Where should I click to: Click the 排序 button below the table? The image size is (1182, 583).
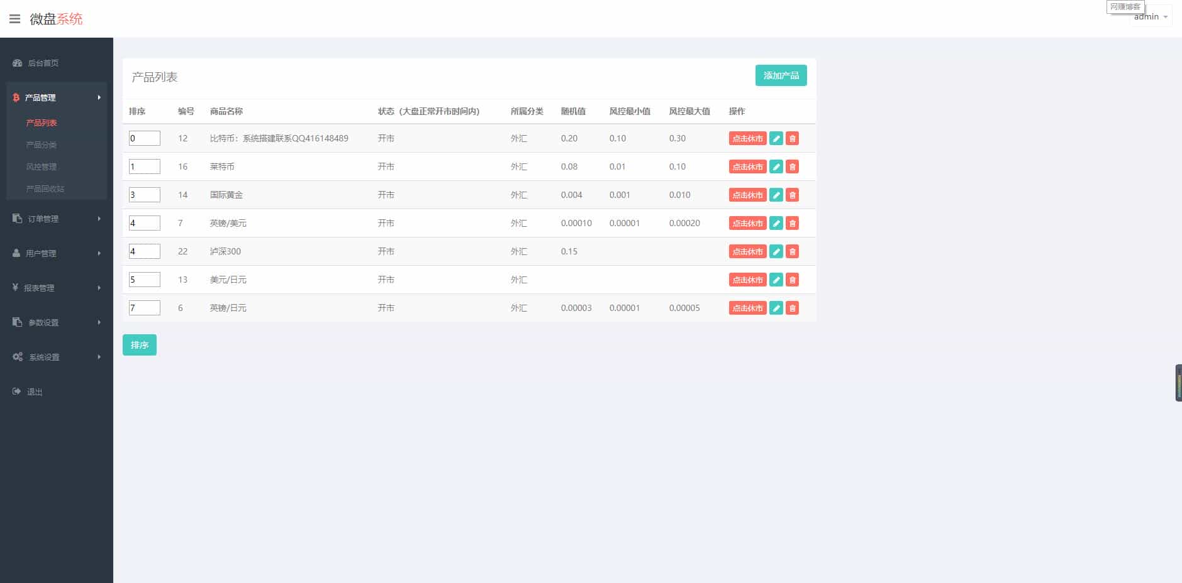[x=139, y=344]
